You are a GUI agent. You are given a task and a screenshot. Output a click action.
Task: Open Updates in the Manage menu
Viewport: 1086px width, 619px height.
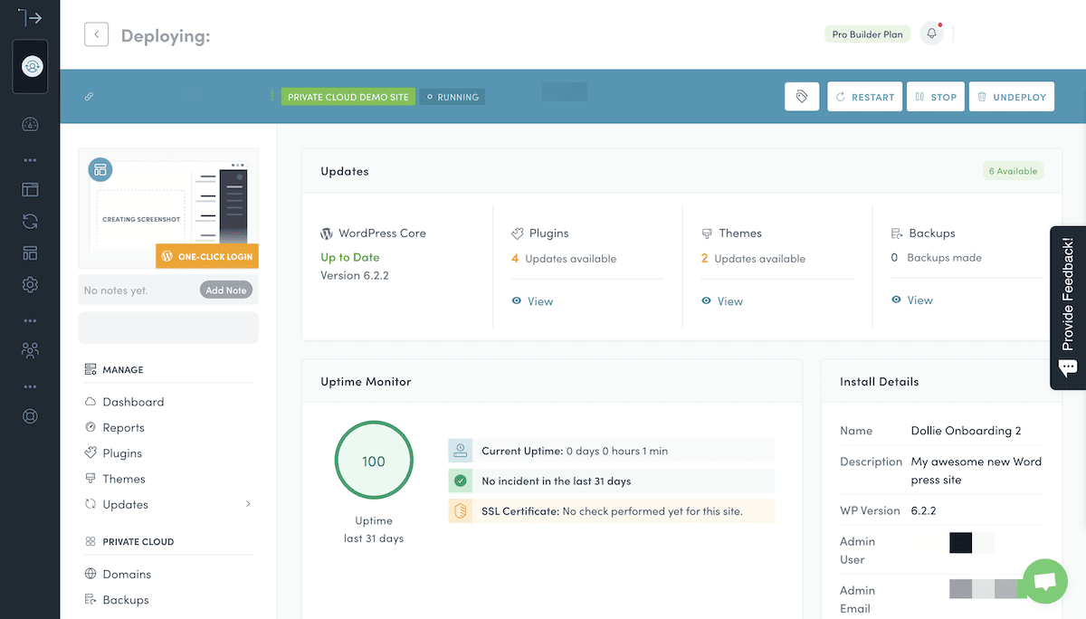(x=125, y=504)
